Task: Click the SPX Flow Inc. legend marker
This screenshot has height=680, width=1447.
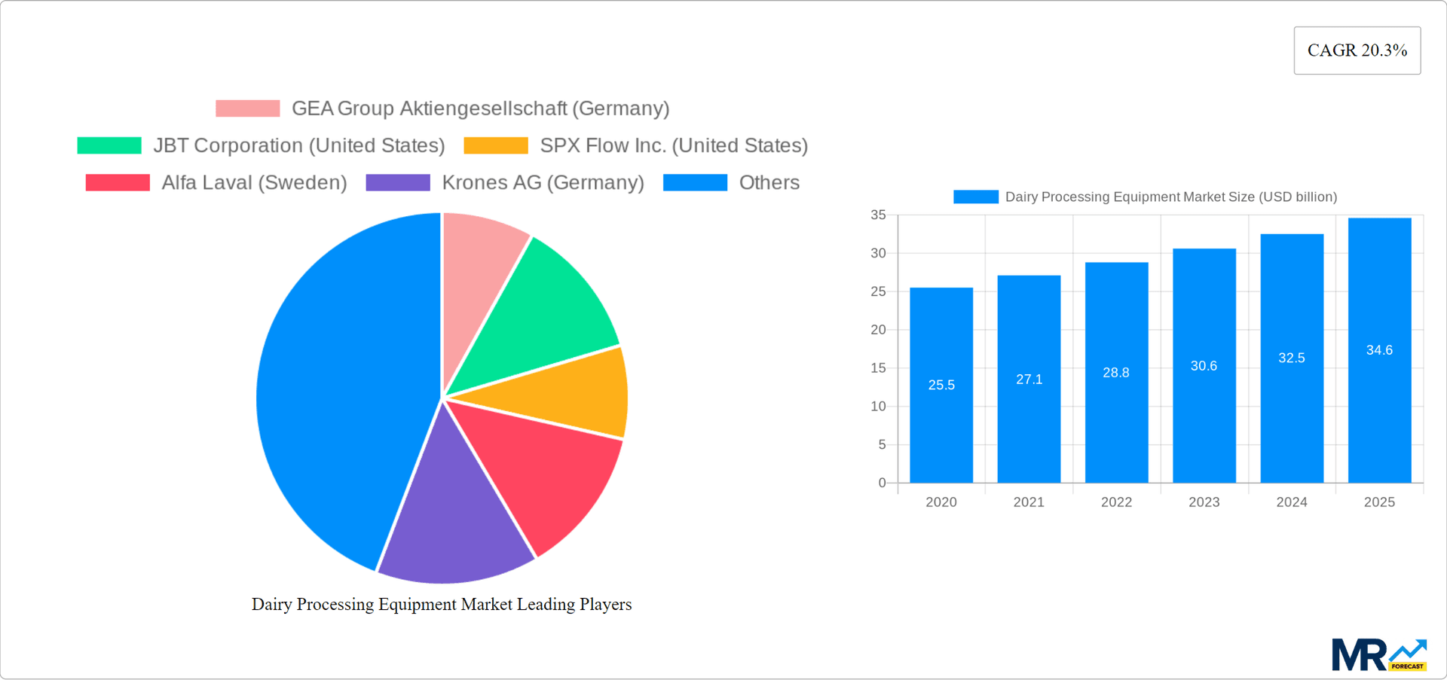Action: point(495,145)
